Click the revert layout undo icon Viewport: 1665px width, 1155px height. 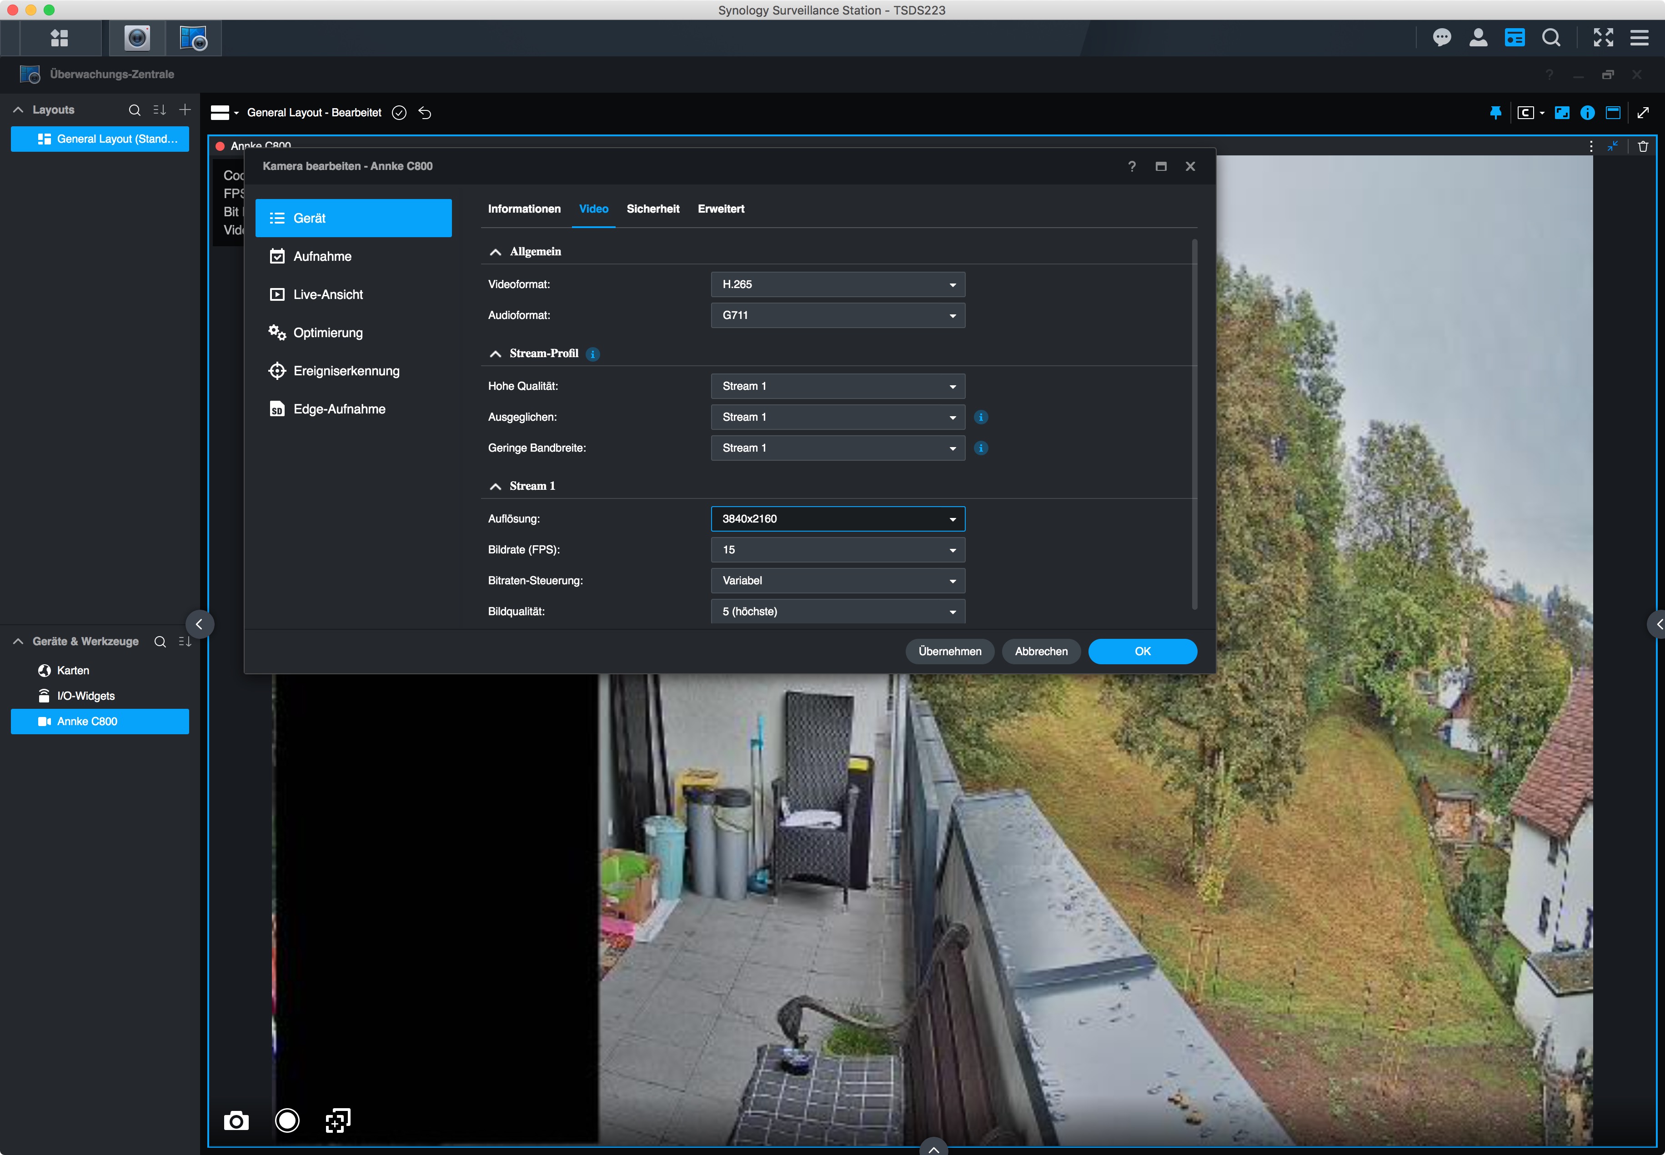(x=425, y=113)
